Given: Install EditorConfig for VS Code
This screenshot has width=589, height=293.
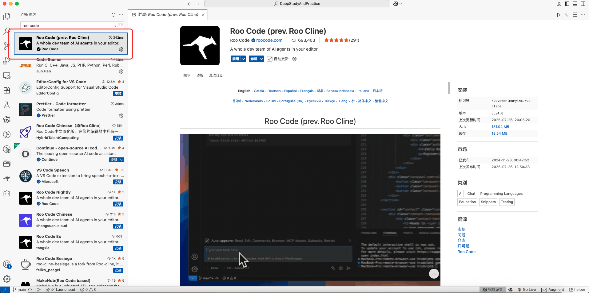Looking at the screenshot, I should (118, 94).
